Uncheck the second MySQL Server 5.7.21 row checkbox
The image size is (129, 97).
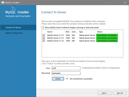click(x=44, y=38)
